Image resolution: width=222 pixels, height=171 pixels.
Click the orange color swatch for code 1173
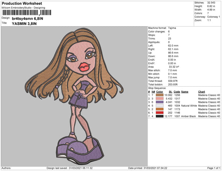coord(159,109)
